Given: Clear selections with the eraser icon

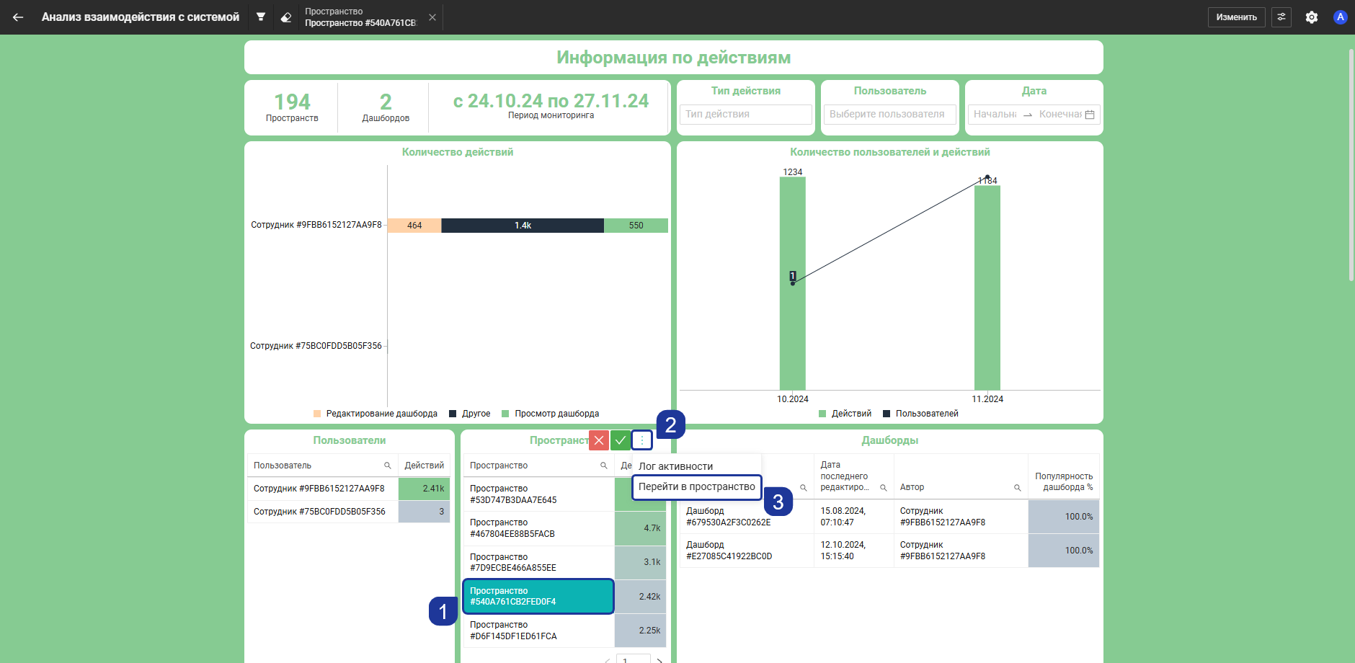Looking at the screenshot, I should click(286, 17).
